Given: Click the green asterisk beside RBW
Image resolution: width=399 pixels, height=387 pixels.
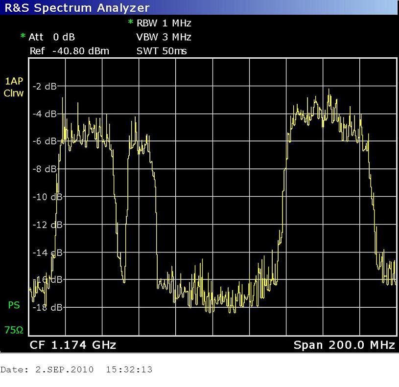Looking at the screenshot, I should pyautogui.click(x=131, y=23).
